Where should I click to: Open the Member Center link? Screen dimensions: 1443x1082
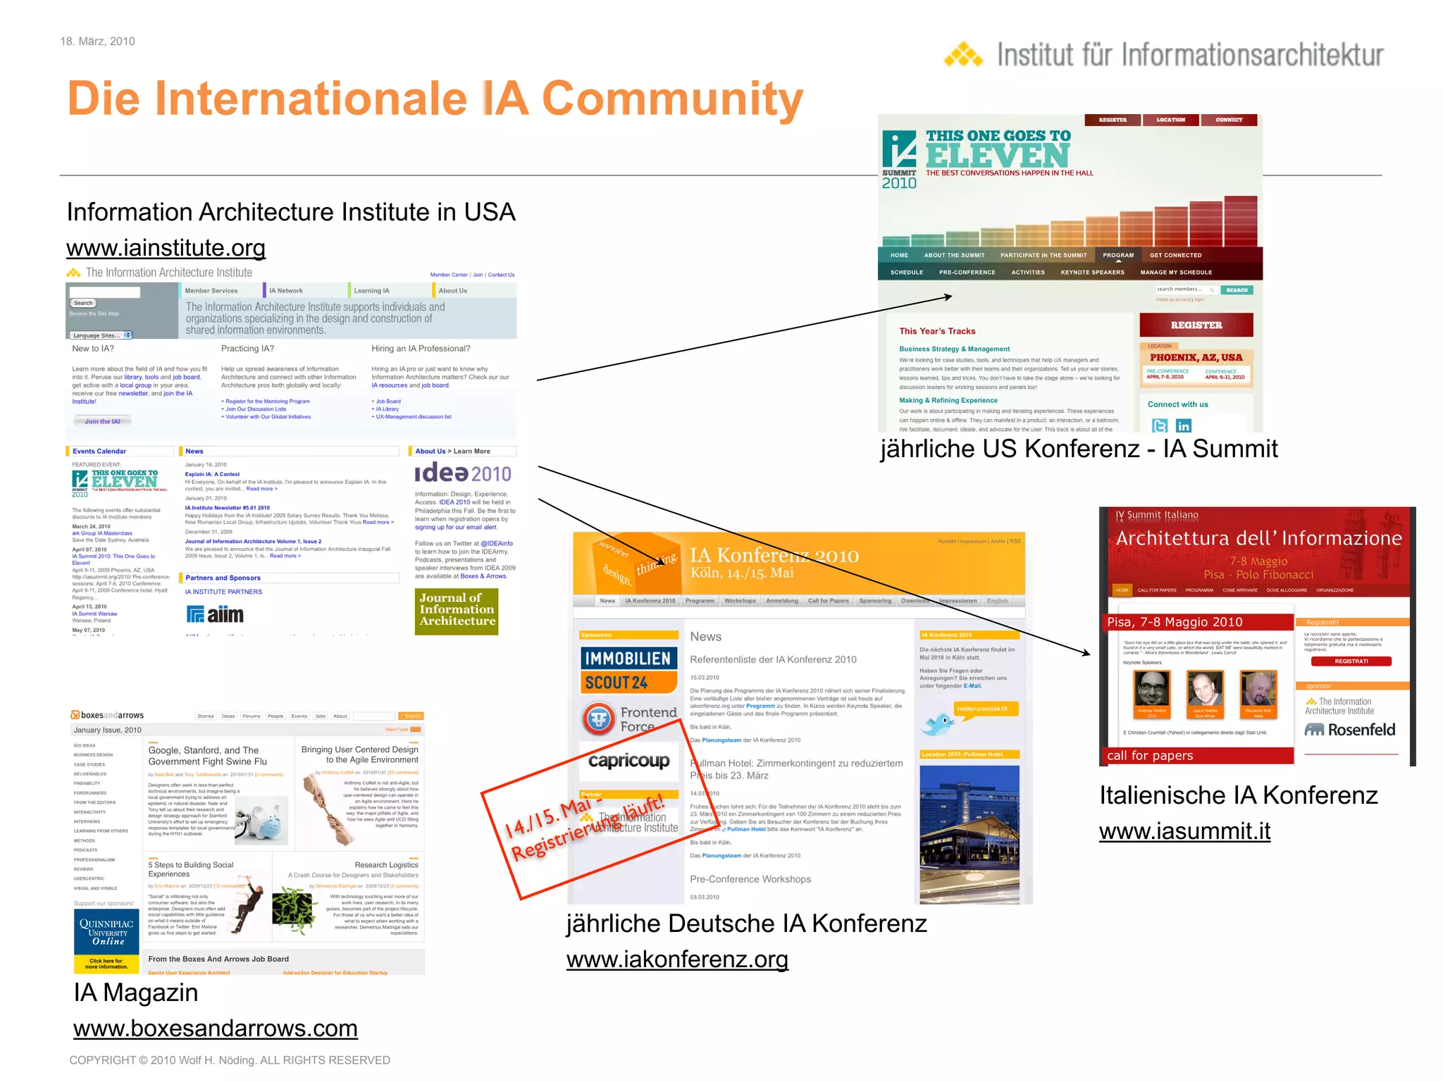coord(449,275)
